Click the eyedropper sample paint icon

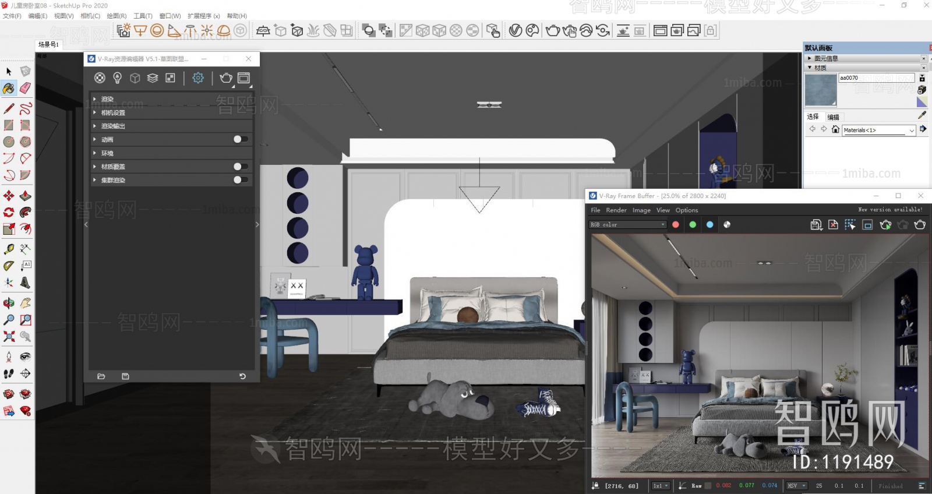coord(922,115)
